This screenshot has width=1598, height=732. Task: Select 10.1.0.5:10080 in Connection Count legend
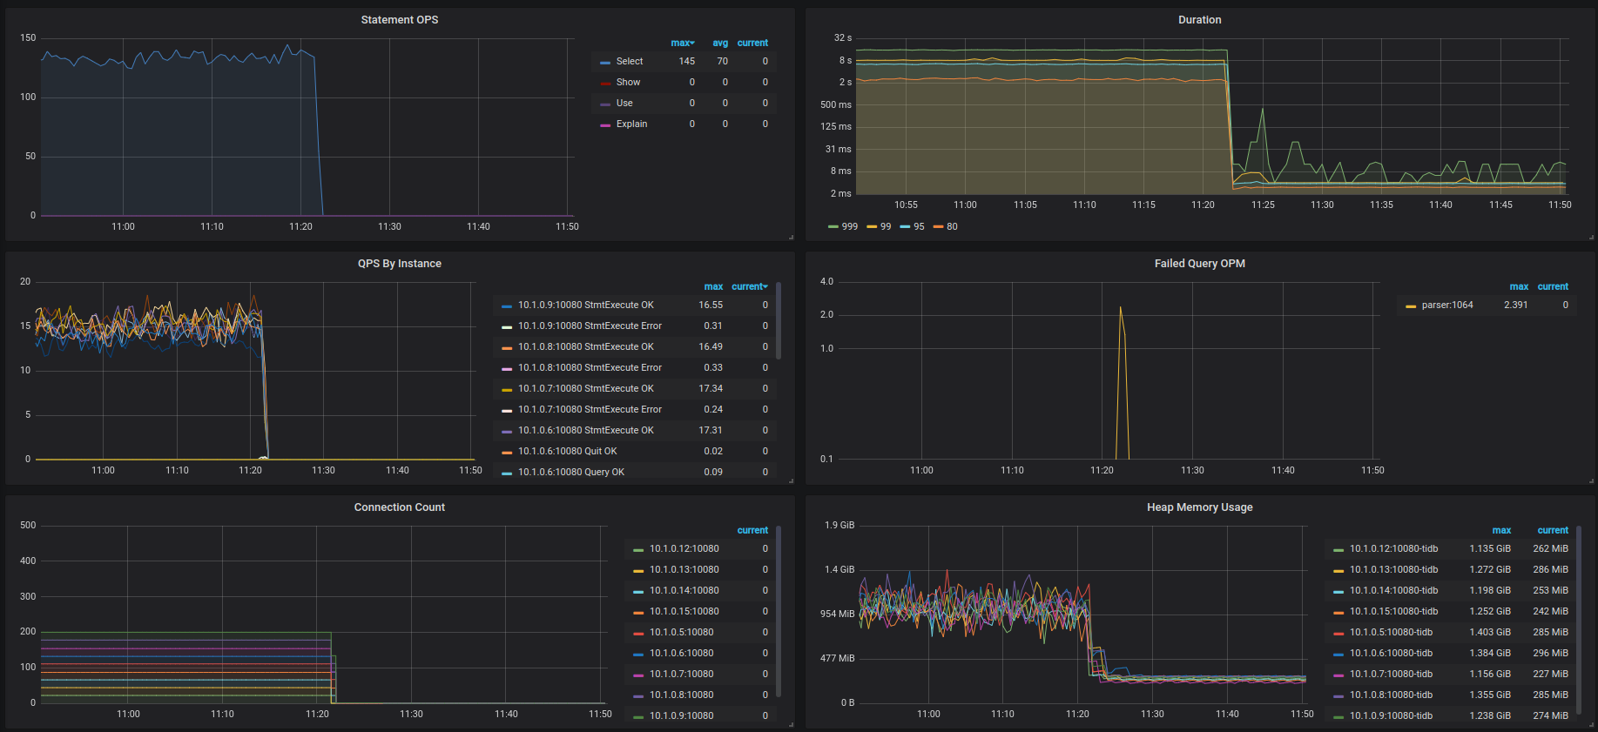pyautogui.click(x=681, y=632)
